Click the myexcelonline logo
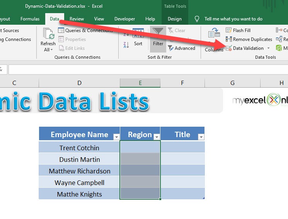 (x=260, y=100)
